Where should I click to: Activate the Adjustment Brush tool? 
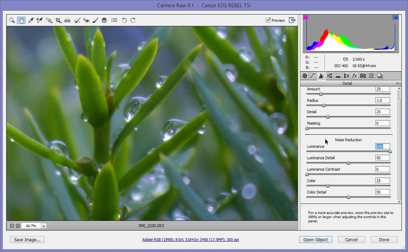(x=95, y=20)
